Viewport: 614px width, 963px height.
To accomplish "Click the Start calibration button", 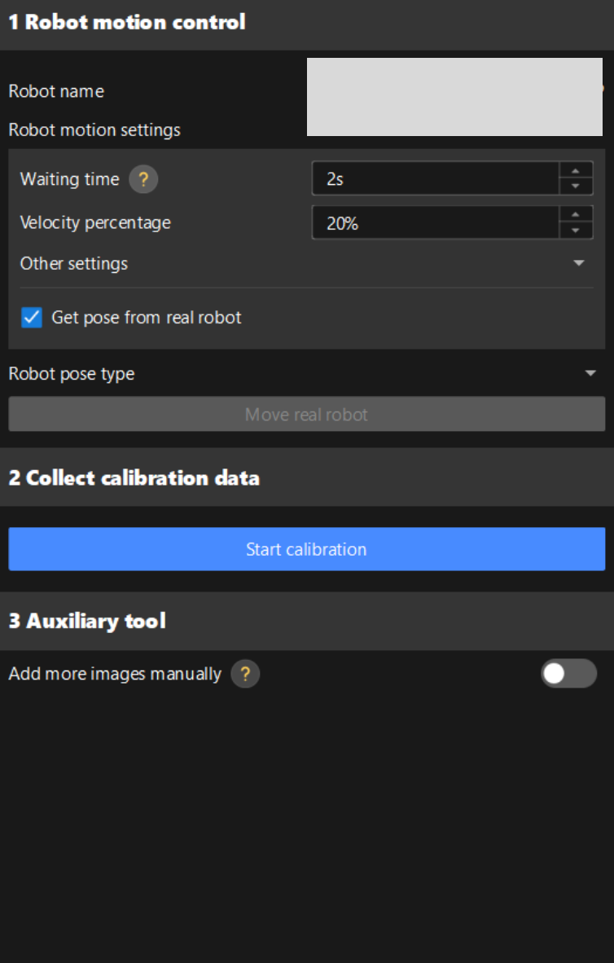I will [x=306, y=549].
